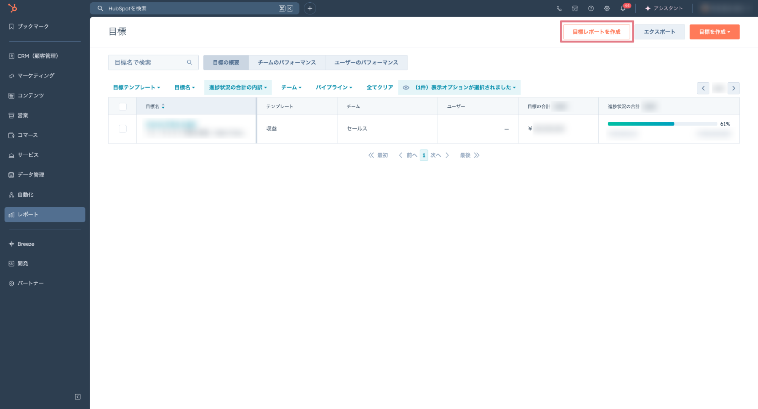Expand the 目標テンプレート filter dropdown
This screenshot has height=409, width=758.
[x=137, y=87]
